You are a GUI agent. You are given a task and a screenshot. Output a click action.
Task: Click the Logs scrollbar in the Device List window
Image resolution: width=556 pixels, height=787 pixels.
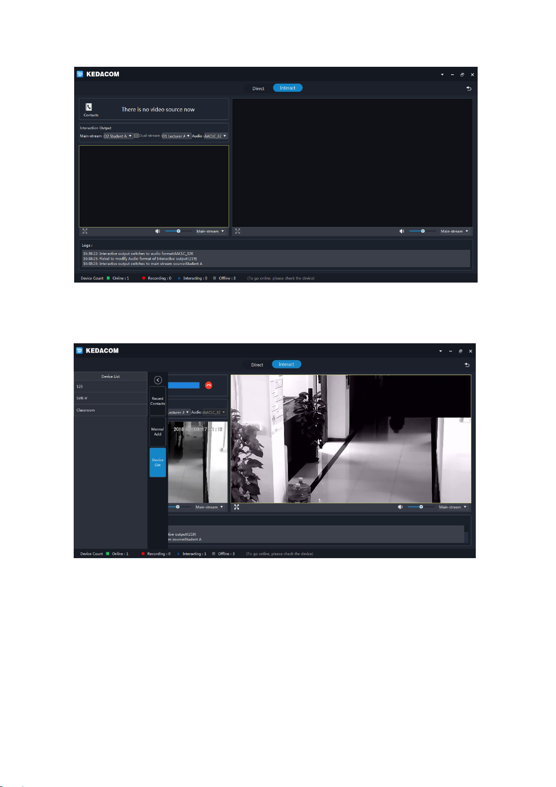(466, 534)
